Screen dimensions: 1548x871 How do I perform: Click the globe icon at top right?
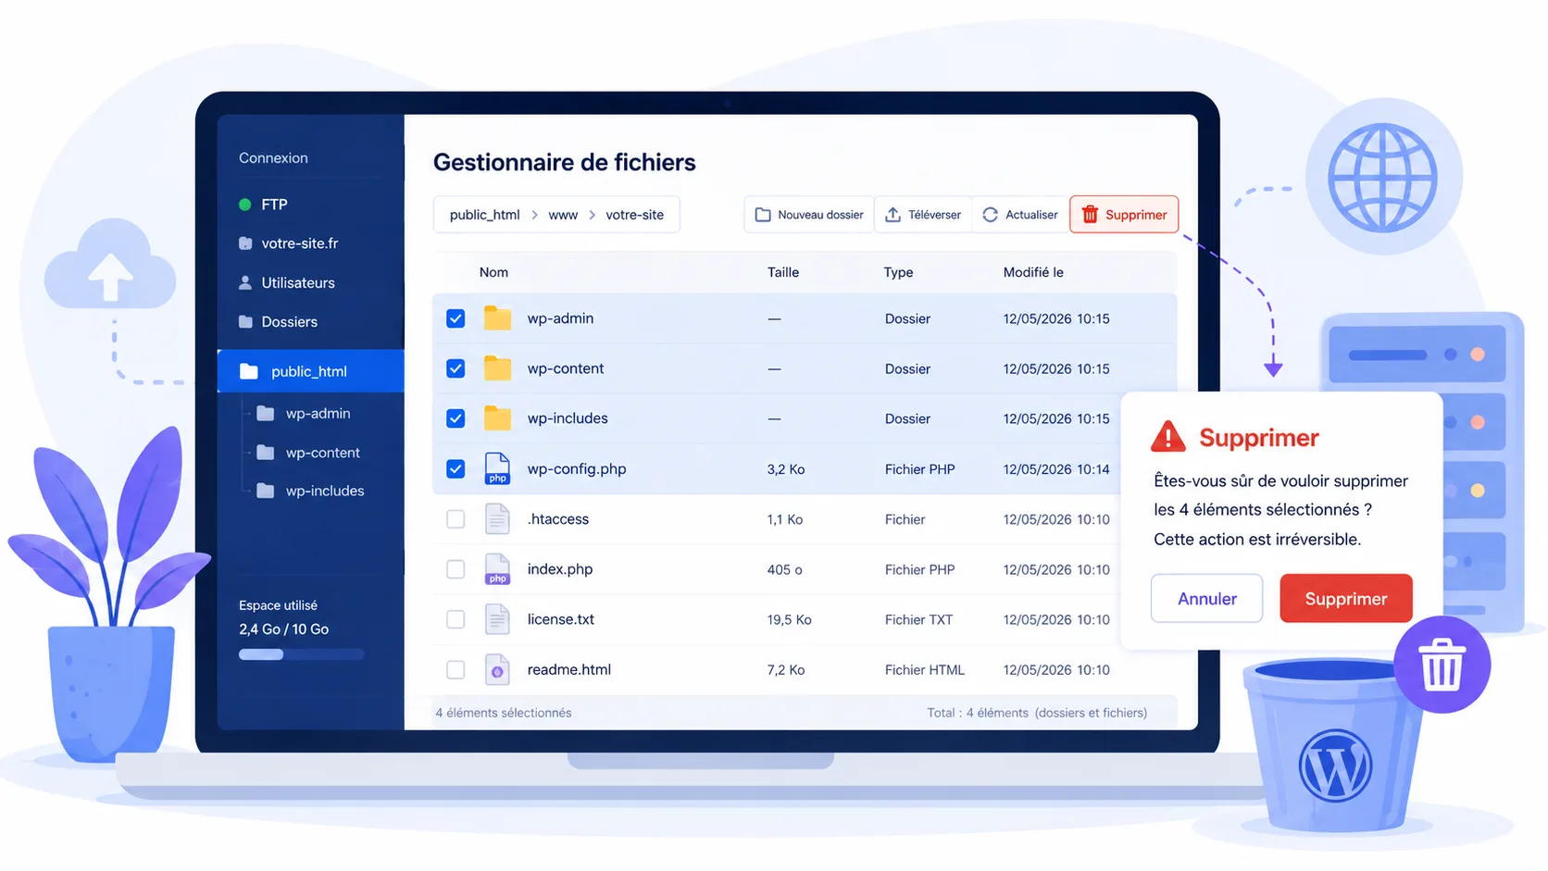click(x=1382, y=177)
